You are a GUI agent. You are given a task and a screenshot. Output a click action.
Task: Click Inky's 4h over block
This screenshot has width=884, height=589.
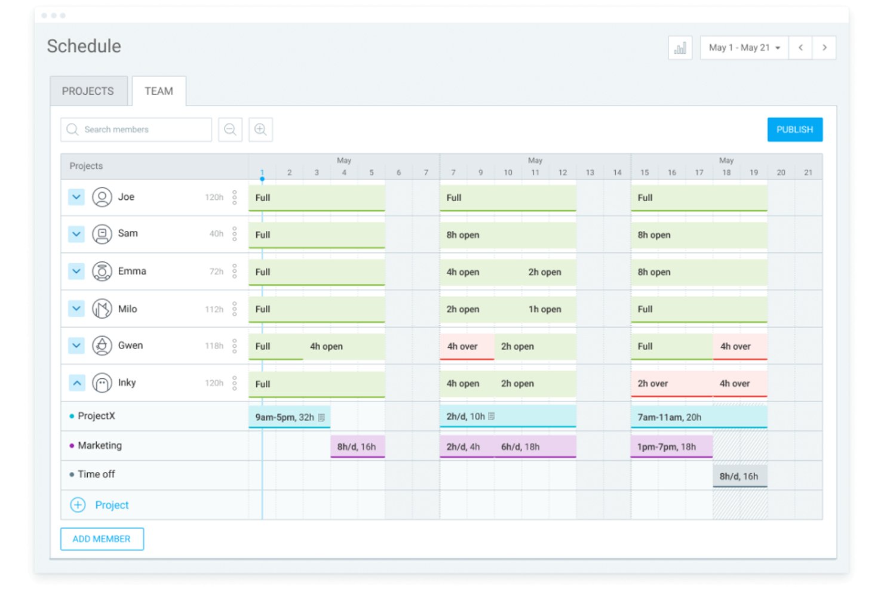click(740, 384)
